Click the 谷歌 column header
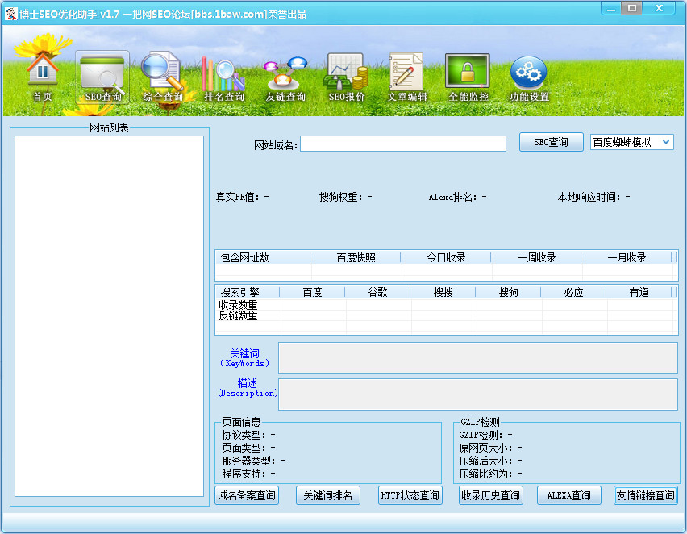 coord(377,292)
